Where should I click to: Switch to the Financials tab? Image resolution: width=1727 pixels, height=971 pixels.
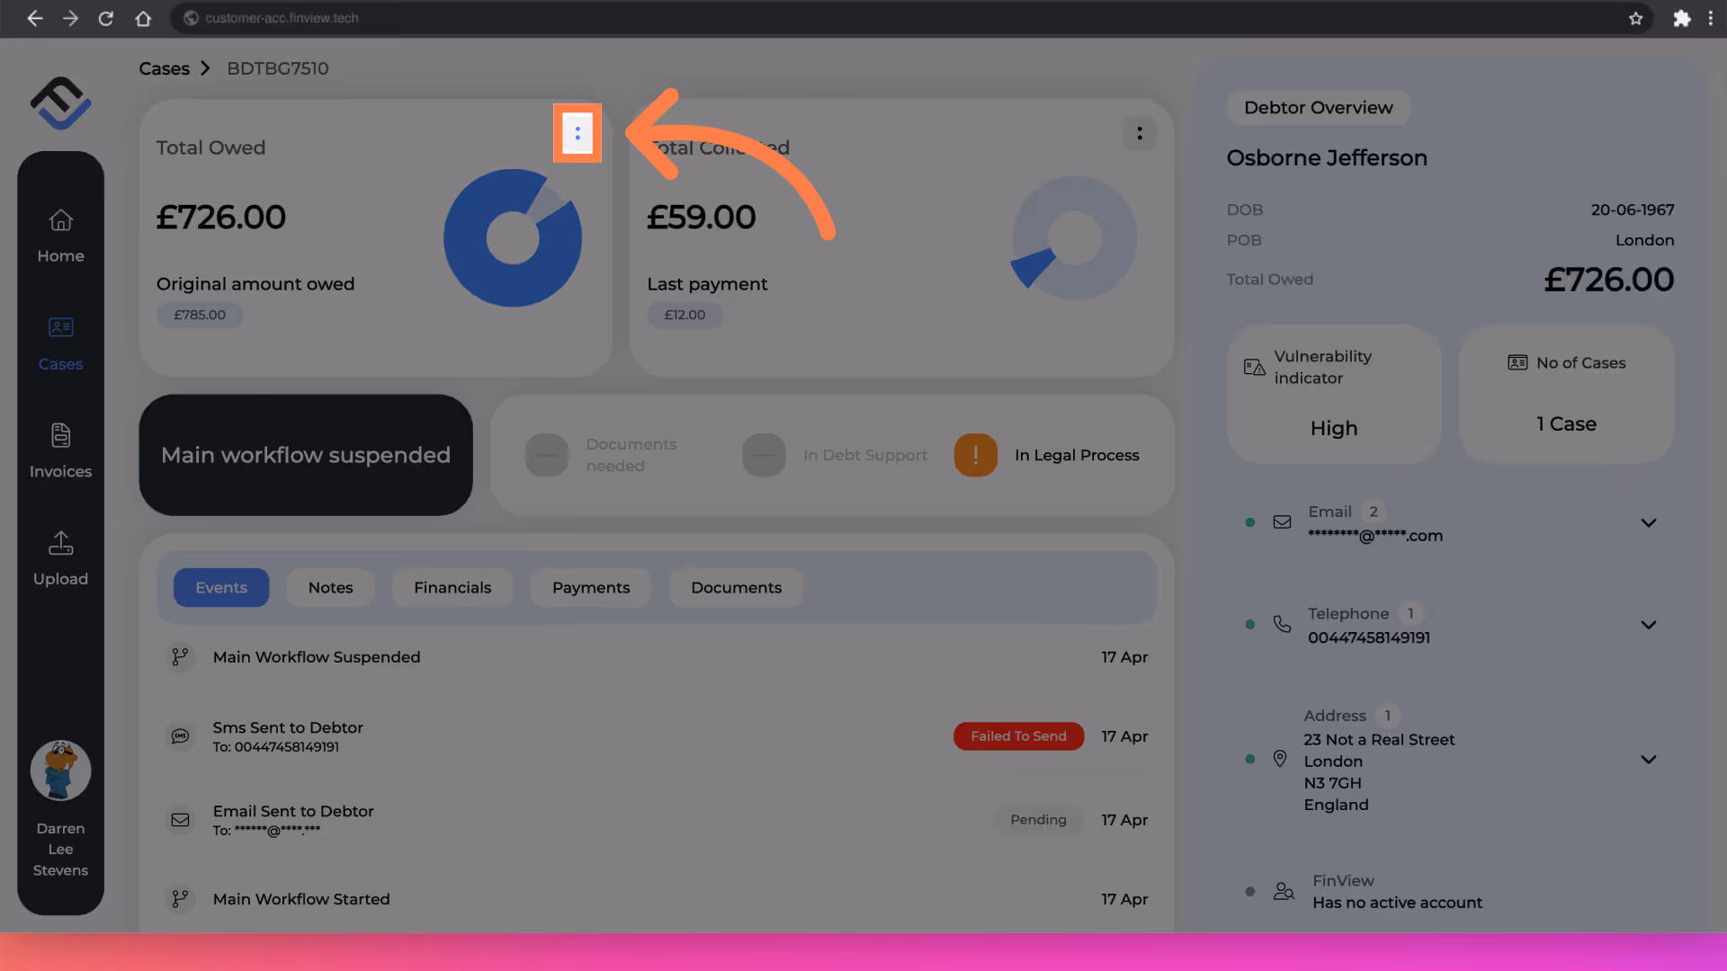452,587
